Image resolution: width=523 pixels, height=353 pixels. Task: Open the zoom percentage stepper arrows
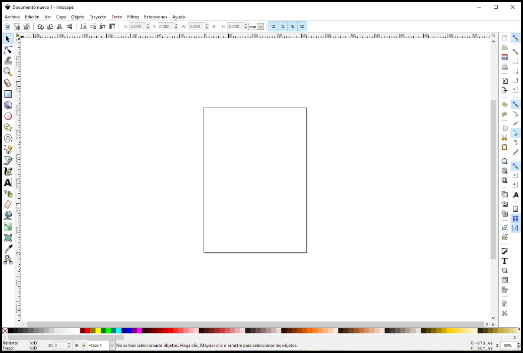[x=517, y=346]
